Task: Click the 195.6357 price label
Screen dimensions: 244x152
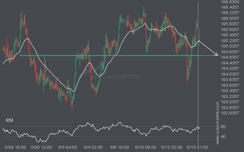Action: [x=230, y=30]
